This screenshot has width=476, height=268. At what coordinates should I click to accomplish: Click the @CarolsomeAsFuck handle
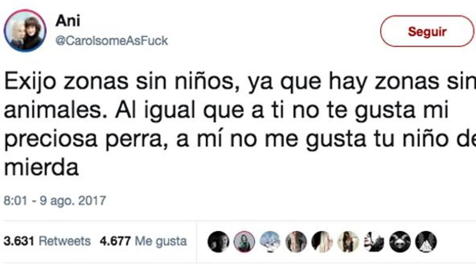[x=112, y=41]
